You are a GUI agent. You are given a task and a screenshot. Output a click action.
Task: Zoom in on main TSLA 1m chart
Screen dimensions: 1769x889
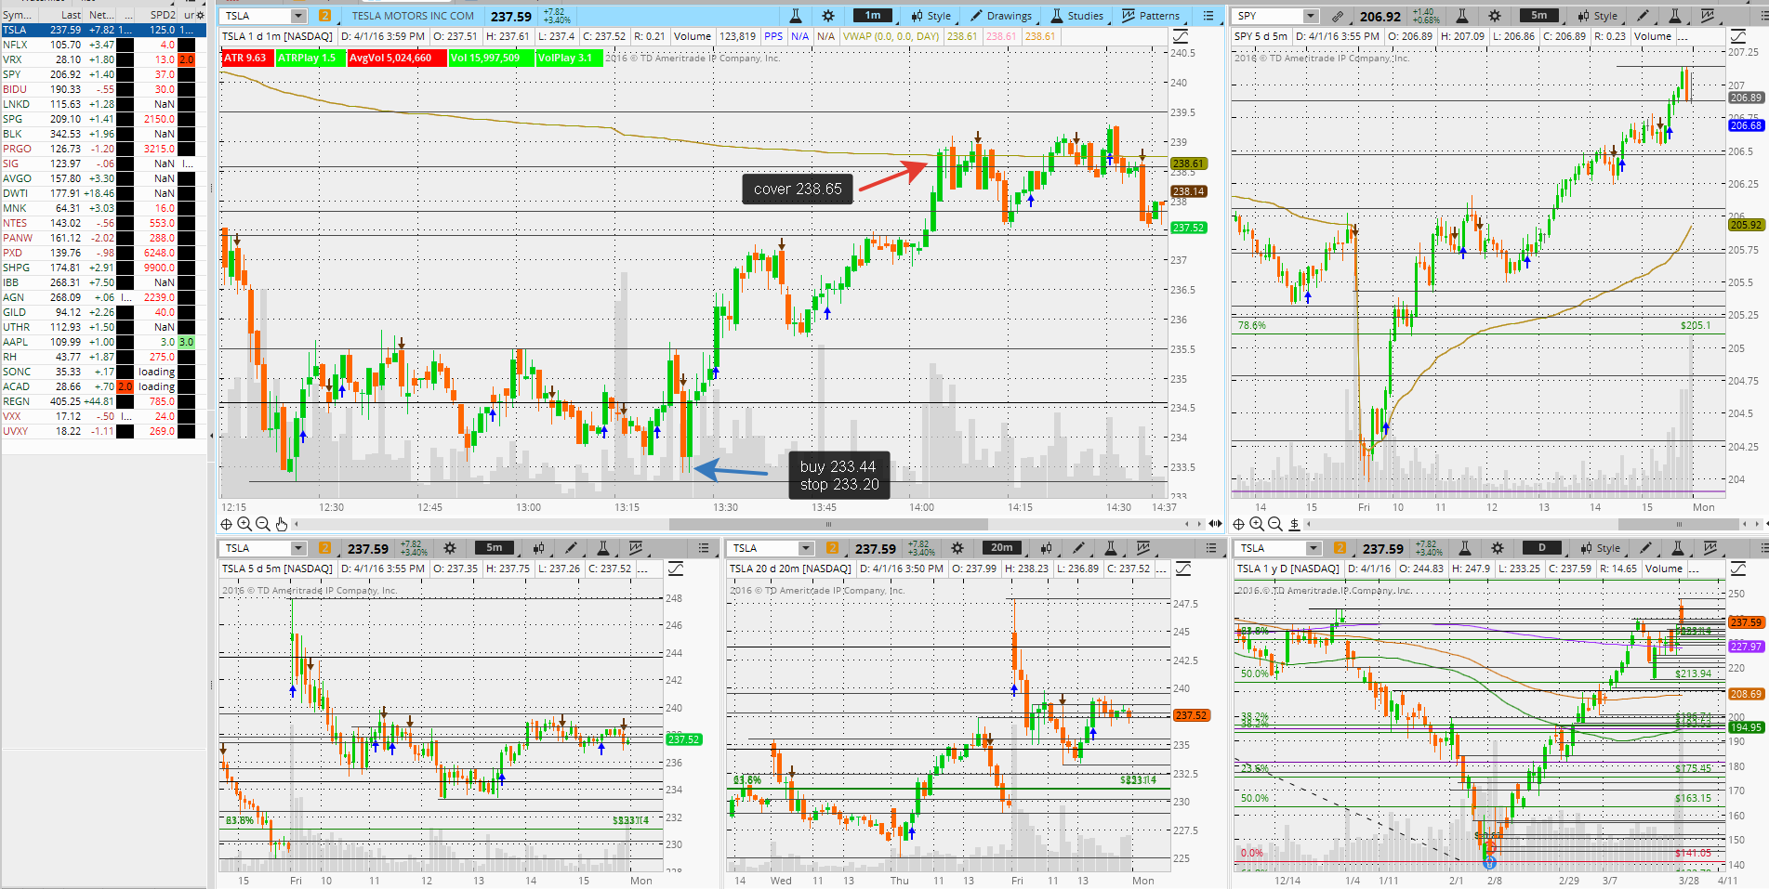point(244,524)
